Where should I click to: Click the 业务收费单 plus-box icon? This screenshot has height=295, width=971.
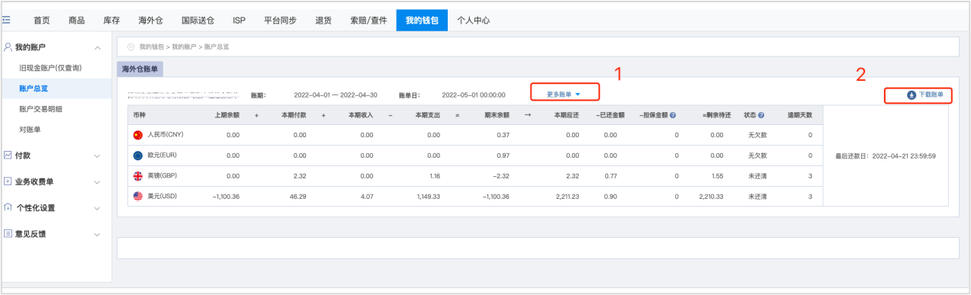click(8, 181)
